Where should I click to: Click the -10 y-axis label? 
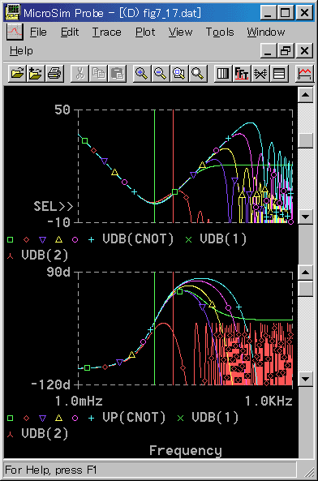pyautogui.click(x=58, y=222)
